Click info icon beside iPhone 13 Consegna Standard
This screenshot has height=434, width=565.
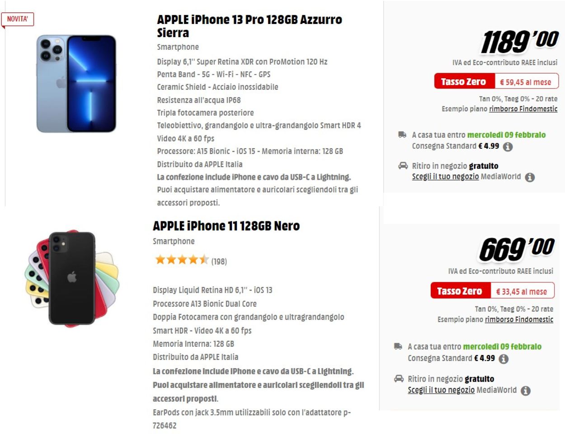pos(508,147)
